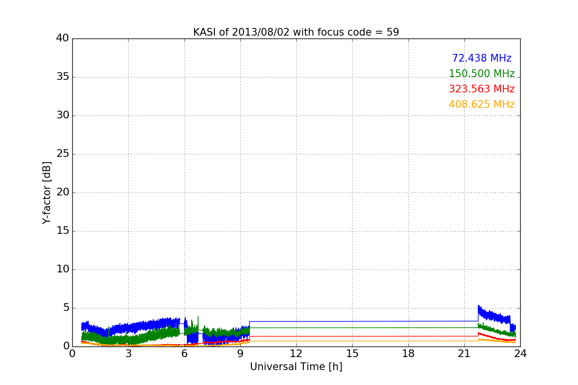
Task: Click the y-axis tick label '25'
Action: click(63, 154)
